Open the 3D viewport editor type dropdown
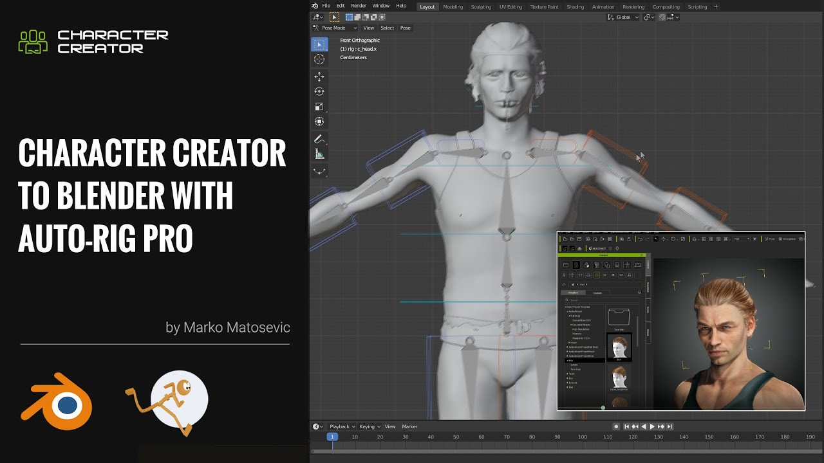 [x=318, y=17]
